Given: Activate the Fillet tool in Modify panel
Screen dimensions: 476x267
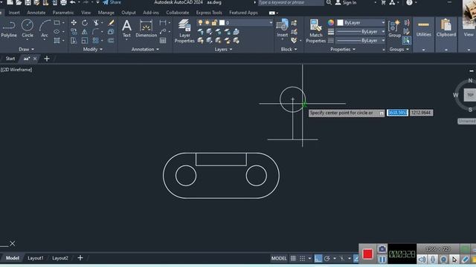Looking at the screenshot, I should pos(96,31).
